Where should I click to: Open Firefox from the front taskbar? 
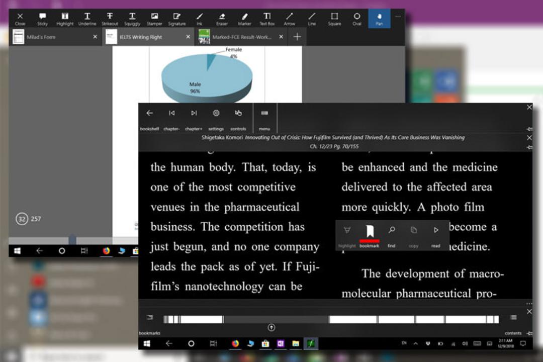coord(235,343)
